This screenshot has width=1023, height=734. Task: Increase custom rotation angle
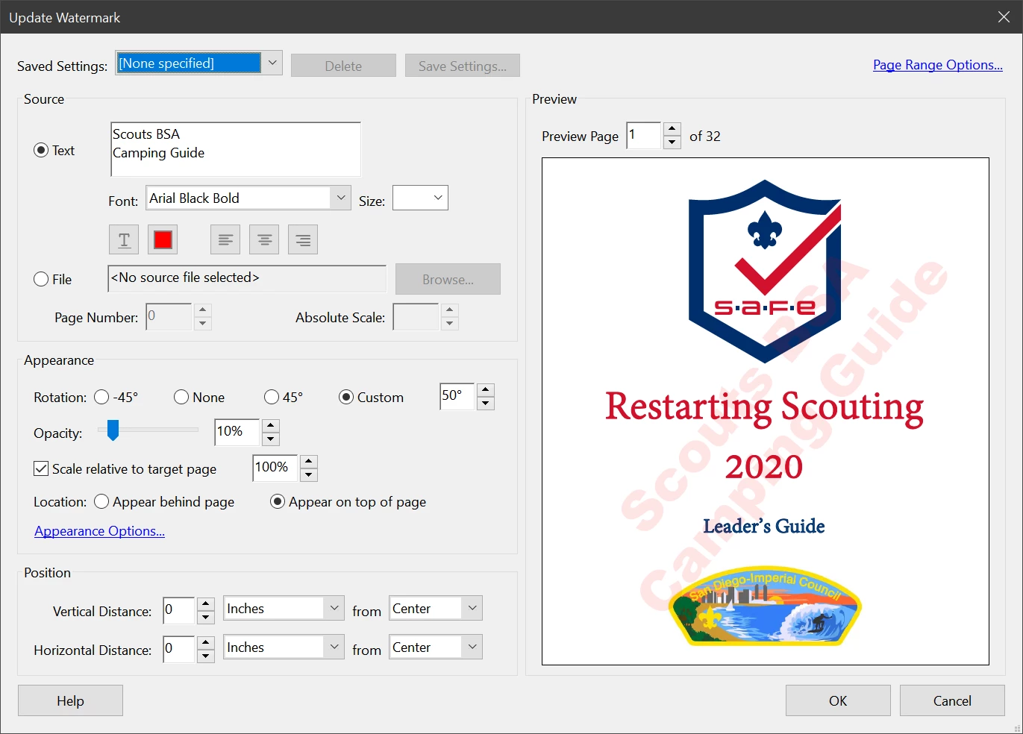[x=486, y=389]
